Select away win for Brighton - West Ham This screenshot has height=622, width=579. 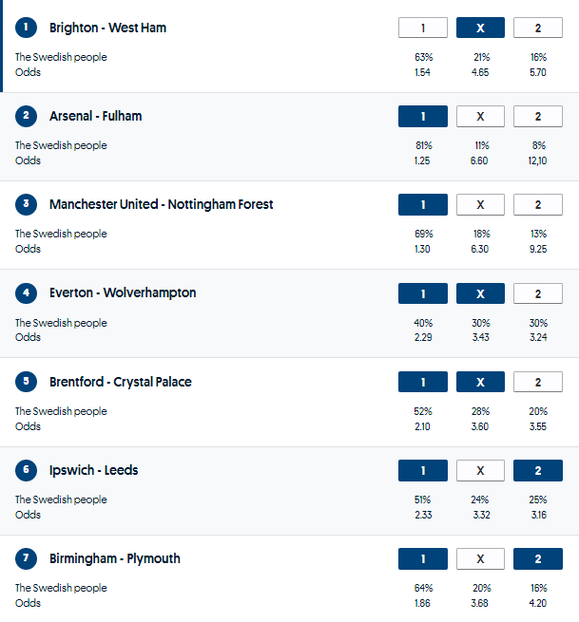(x=537, y=28)
